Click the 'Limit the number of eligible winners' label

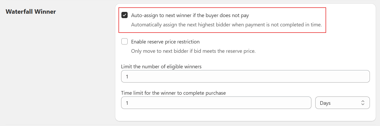[x=161, y=66]
